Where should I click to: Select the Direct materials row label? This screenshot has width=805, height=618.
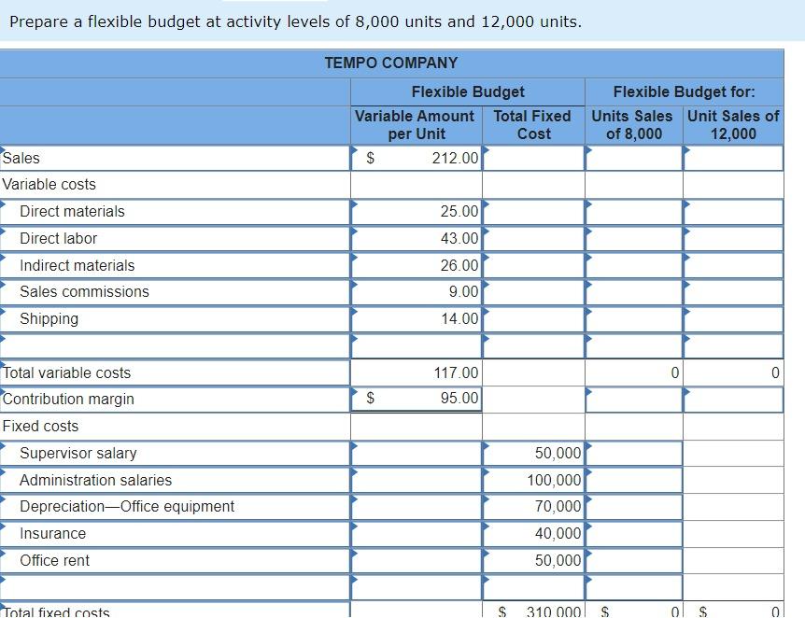[175, 212]
